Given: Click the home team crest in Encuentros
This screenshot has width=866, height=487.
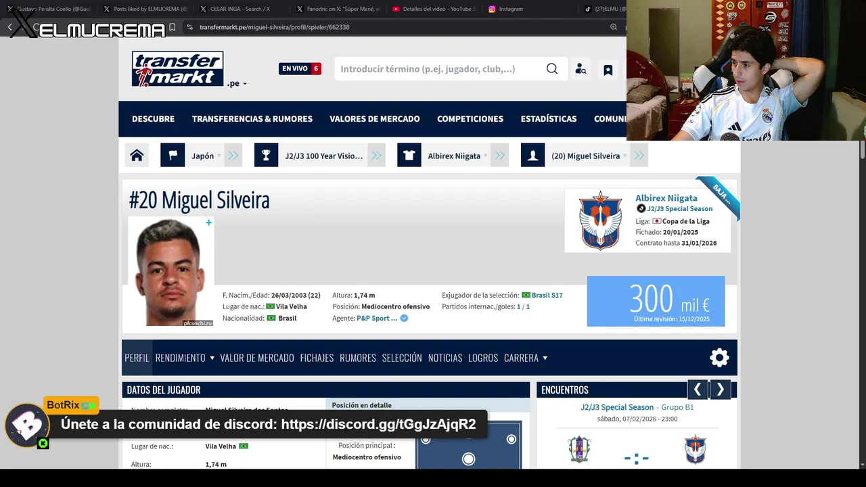Looking at the screenshot, I should (x=579, y=449).
